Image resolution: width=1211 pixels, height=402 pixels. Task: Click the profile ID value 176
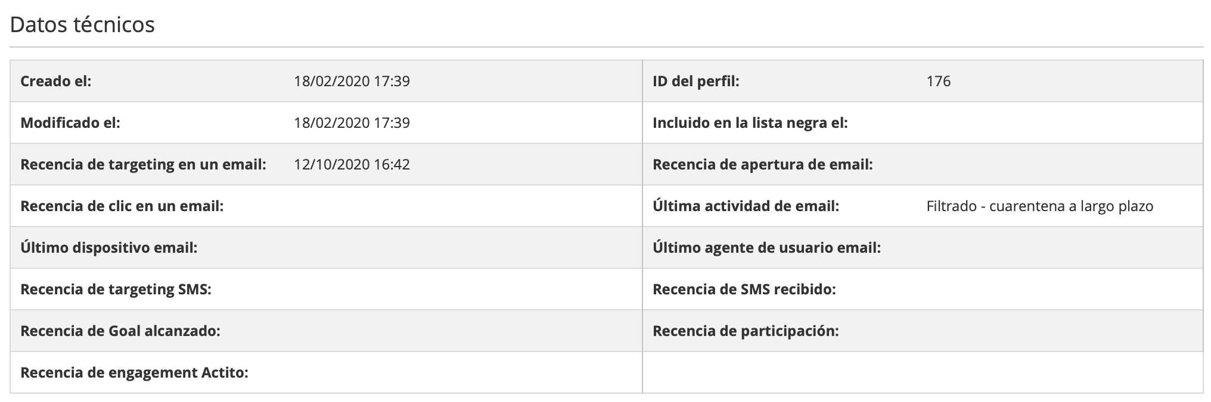[939, 81]
